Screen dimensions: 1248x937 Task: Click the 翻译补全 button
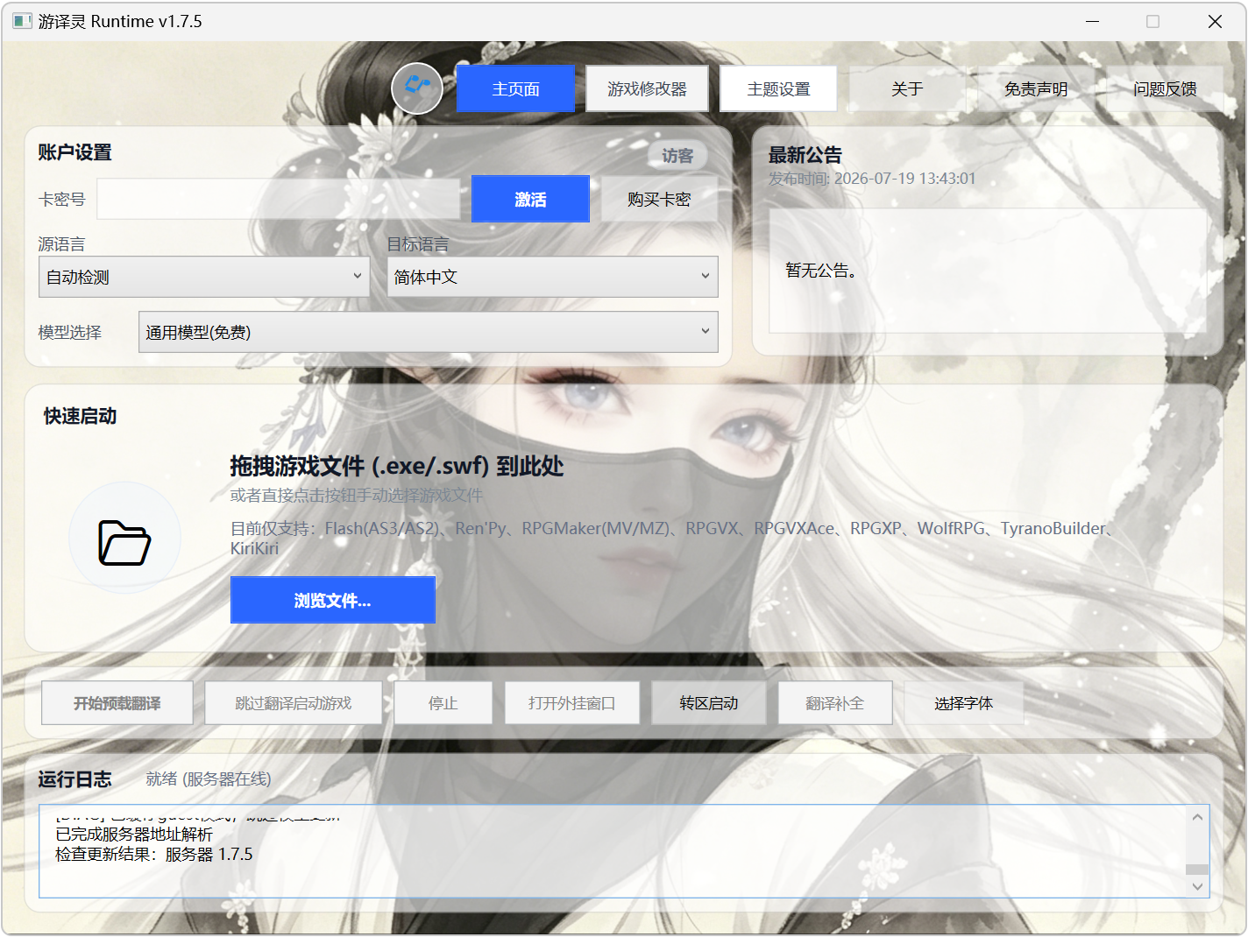coord(835,703)
